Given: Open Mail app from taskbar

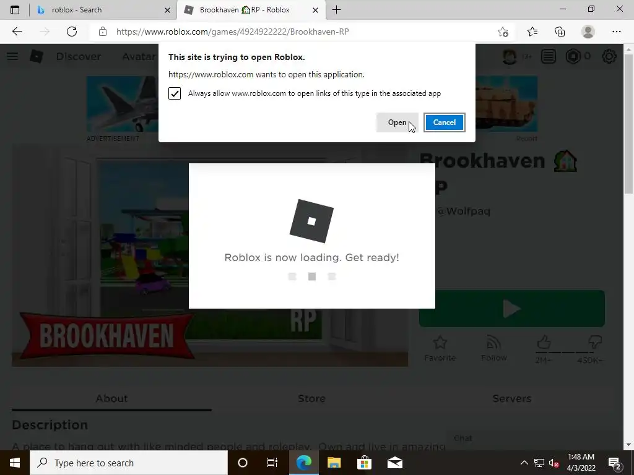Looking at the screenshot, I should coord(395,463).
